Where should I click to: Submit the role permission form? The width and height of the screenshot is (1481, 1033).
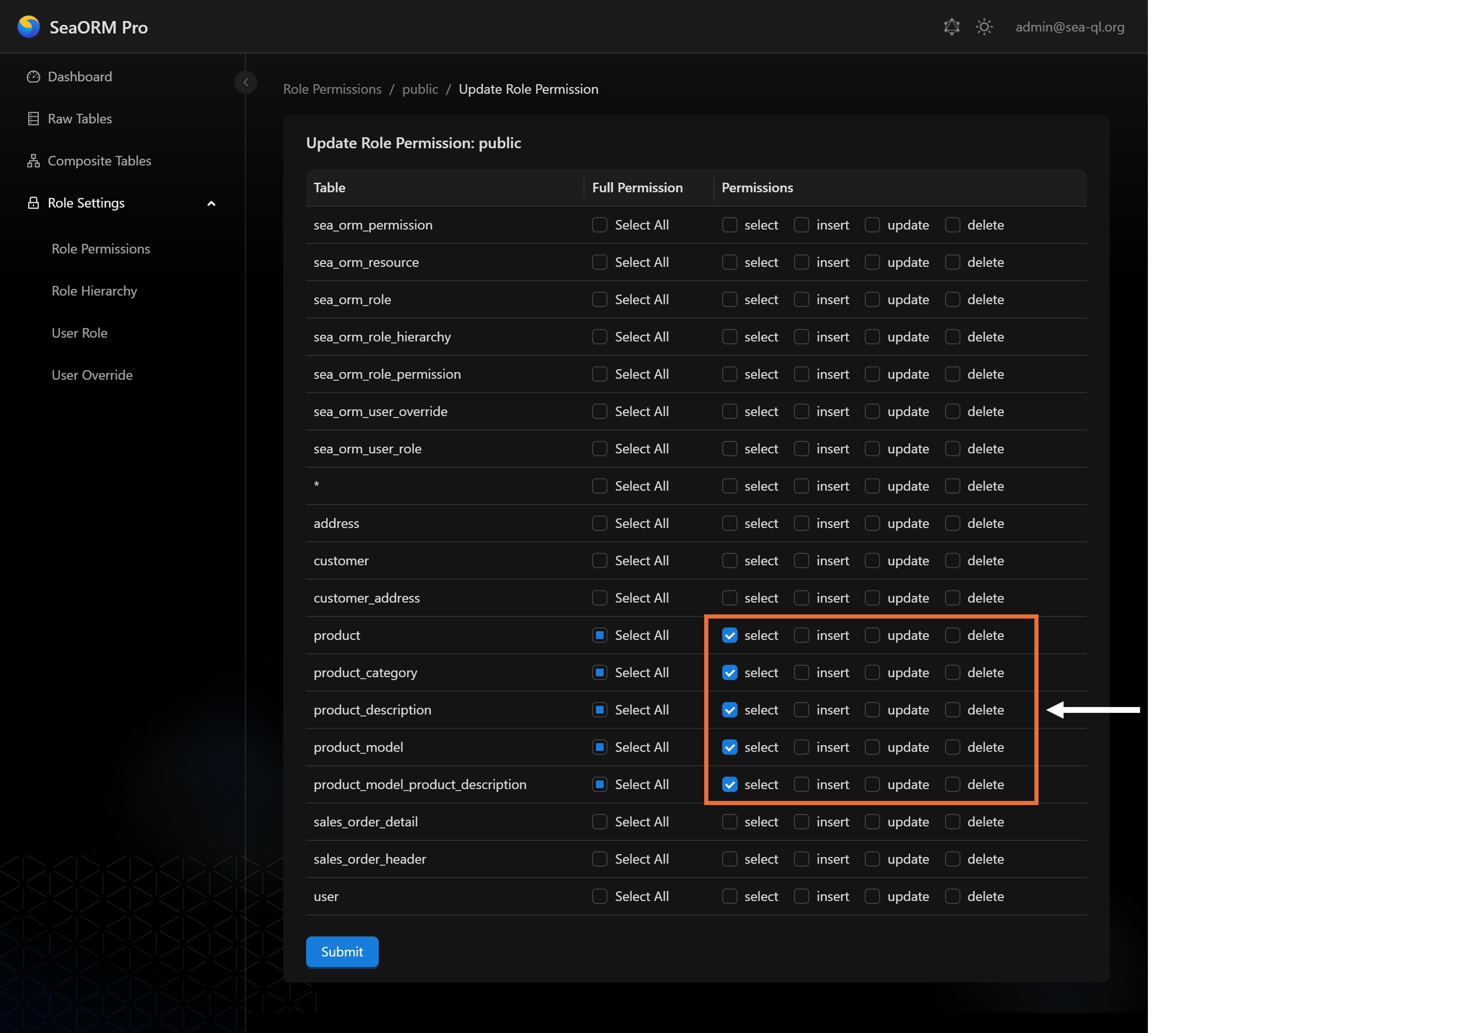[x=342, y=951]
